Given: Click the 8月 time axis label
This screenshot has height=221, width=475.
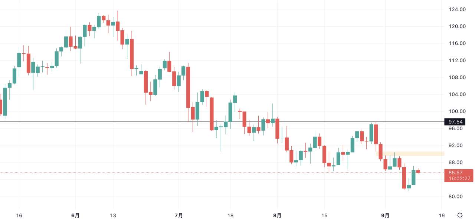Looking at the screenshot, I should click(x=277, y=215).
